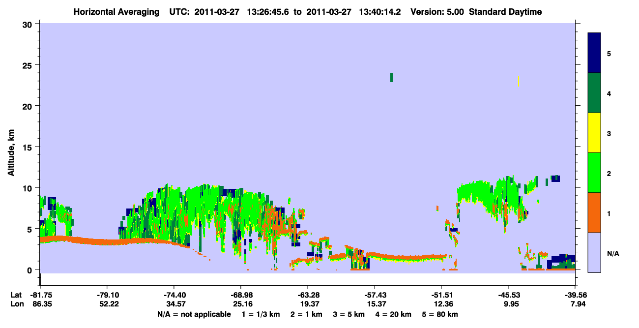
Task: Click the dark blue colorbar segment labeled 5
Action: 594,53
